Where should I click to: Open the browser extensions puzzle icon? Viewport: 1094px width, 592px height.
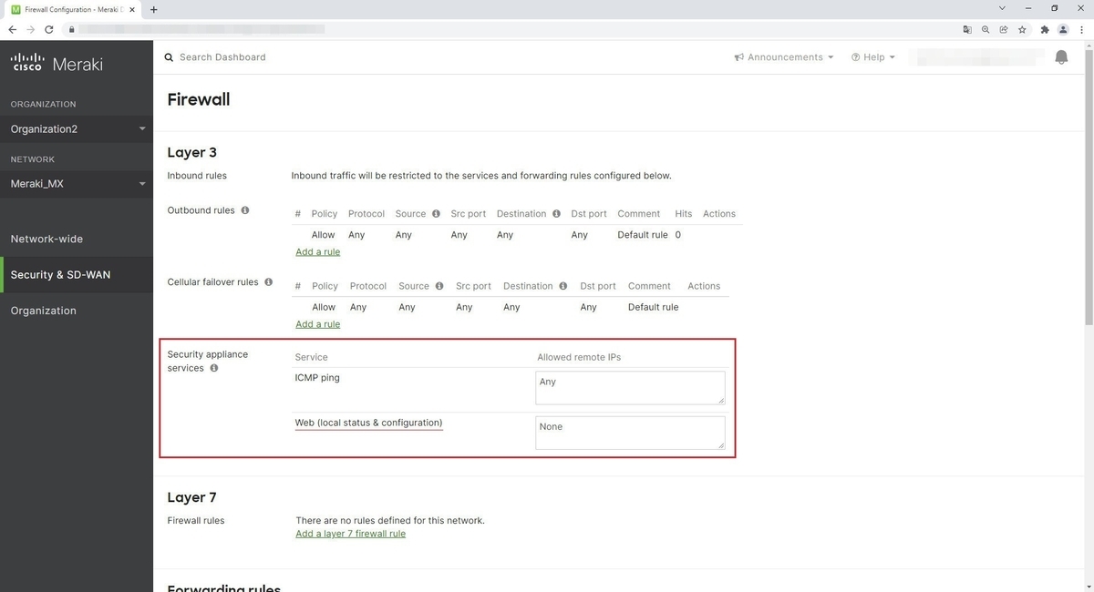(x=1045, y=29)
